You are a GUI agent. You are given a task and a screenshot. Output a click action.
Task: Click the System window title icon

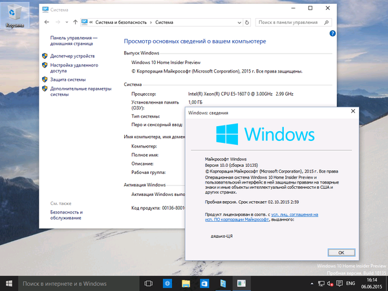[x=45, y=10]
